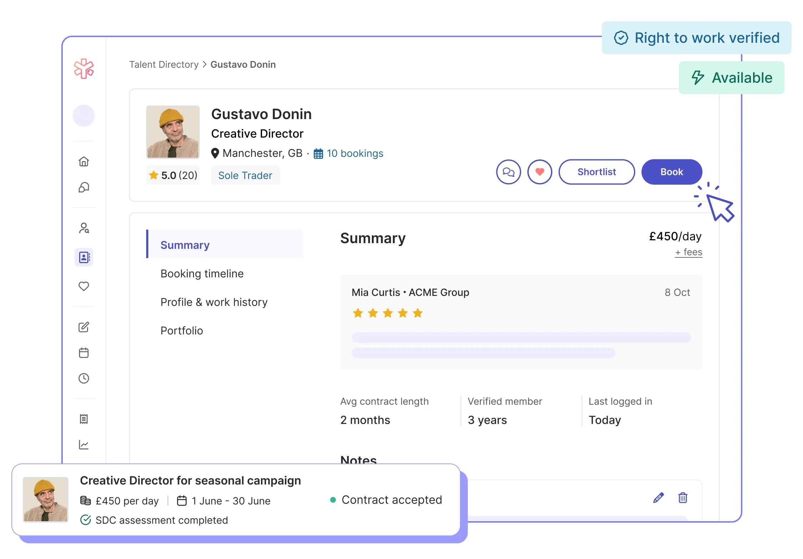Open the talent search person icon

point(84,228)
